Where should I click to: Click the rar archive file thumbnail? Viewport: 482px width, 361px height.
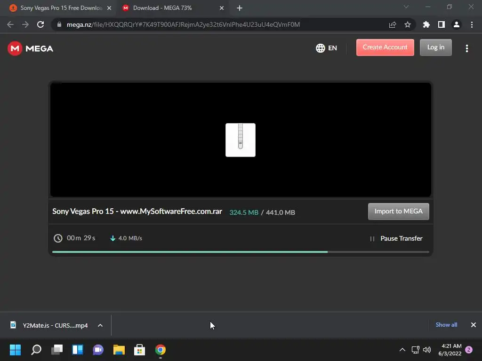pos(241,140)
